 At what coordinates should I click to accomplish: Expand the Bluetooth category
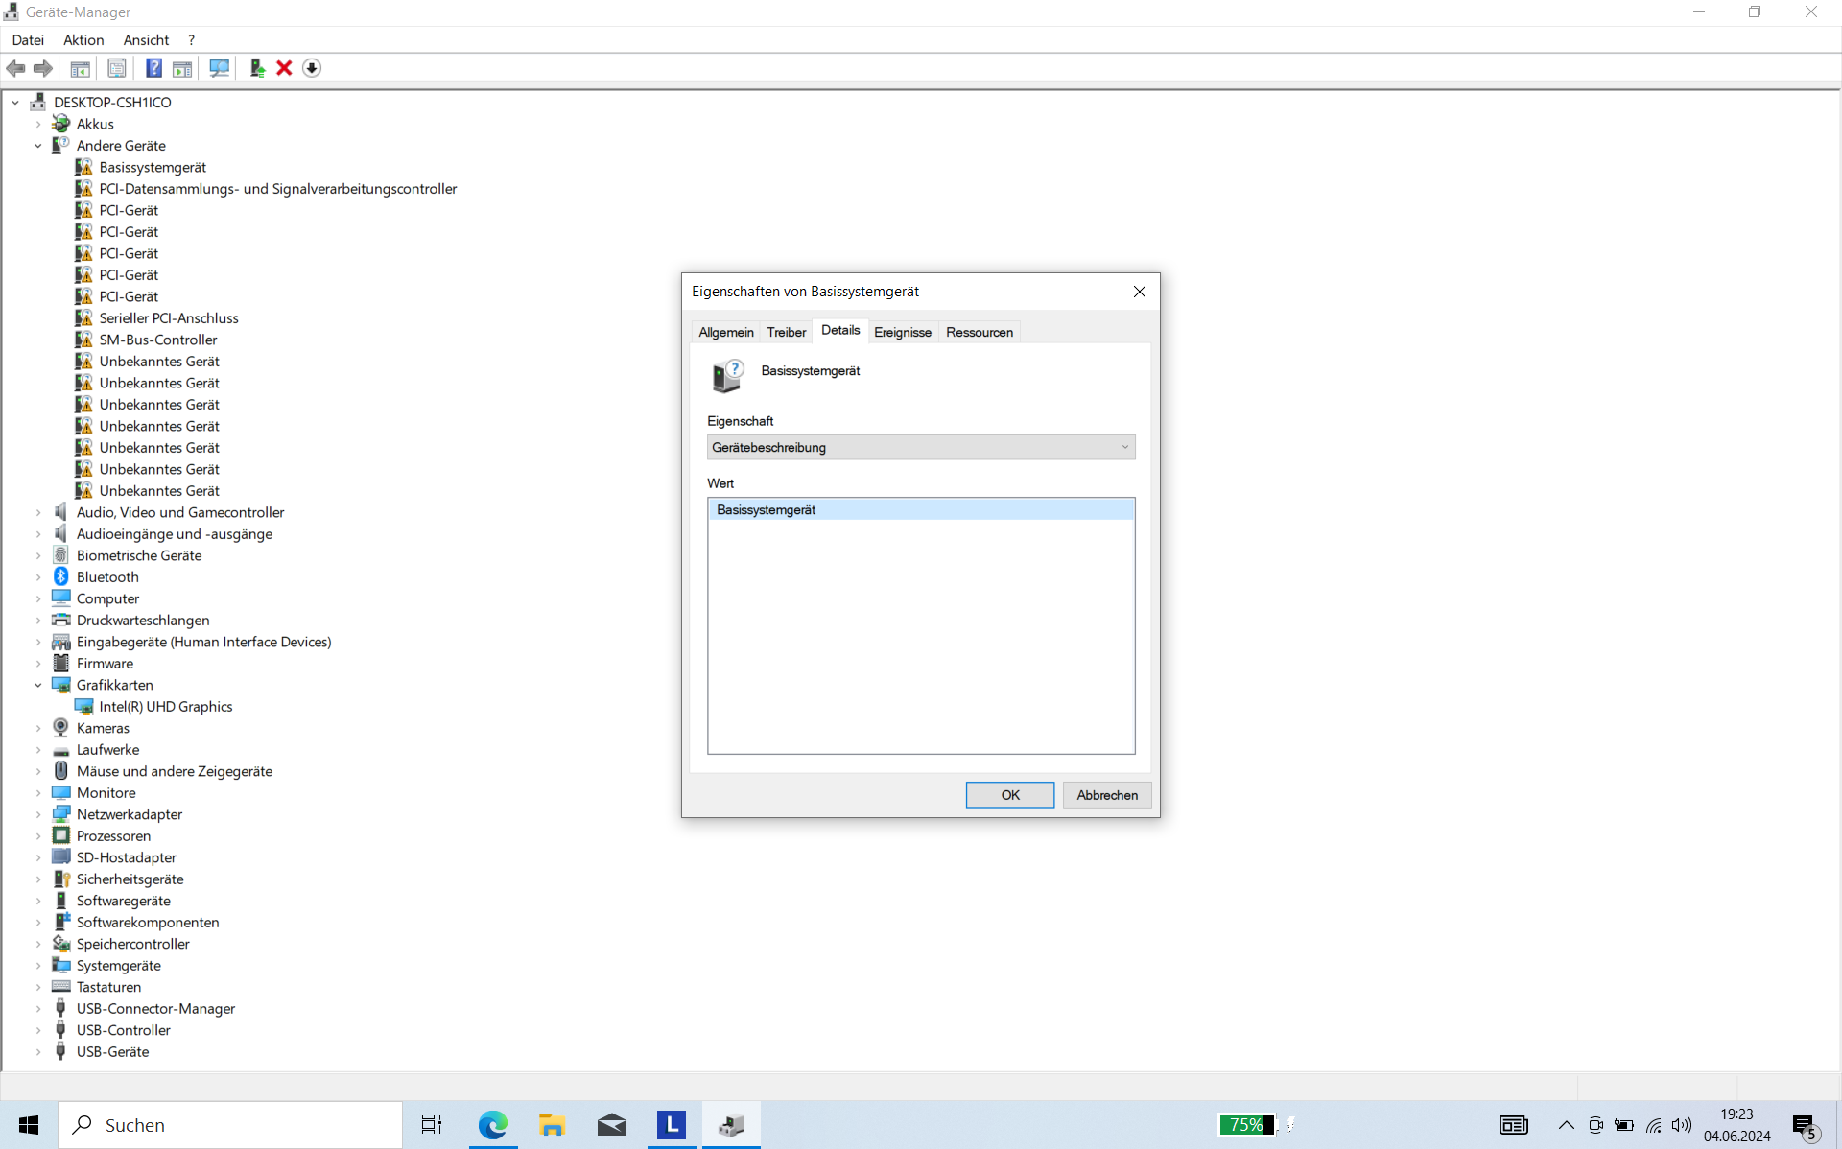pos(38,577)
